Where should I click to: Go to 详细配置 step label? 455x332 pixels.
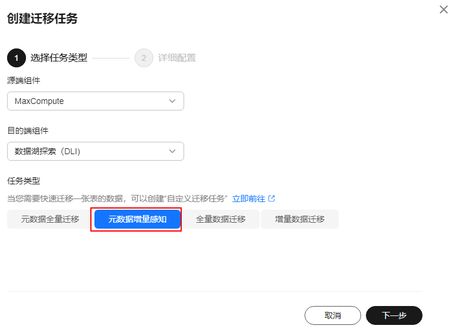click(176, 58)
